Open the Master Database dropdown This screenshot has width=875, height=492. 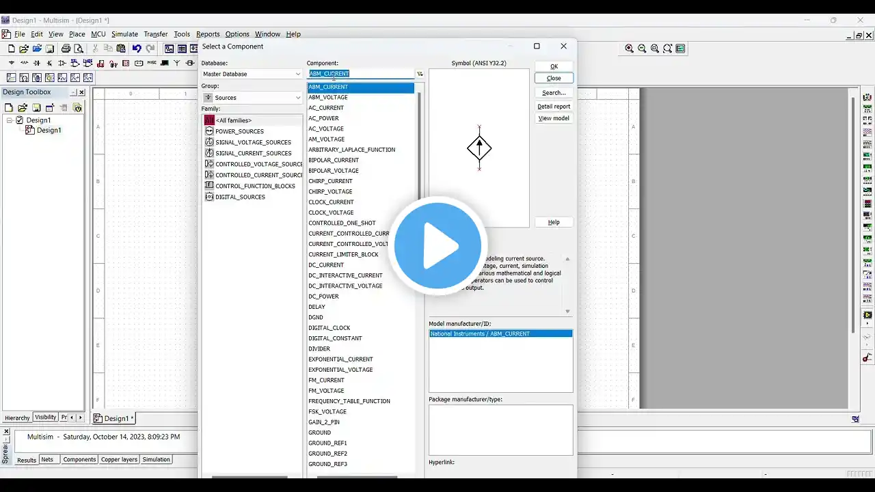coord(252,74)
